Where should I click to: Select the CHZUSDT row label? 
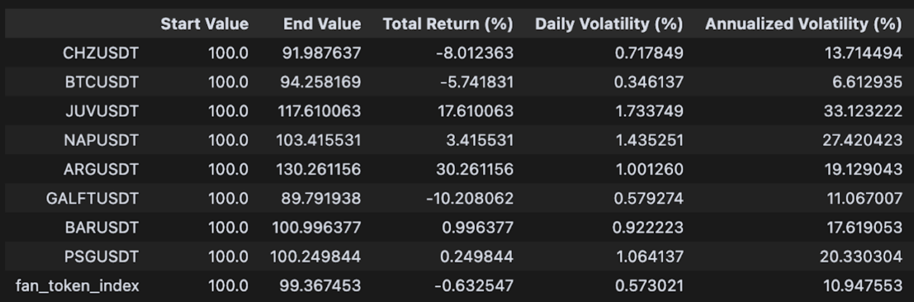point(101,53)
